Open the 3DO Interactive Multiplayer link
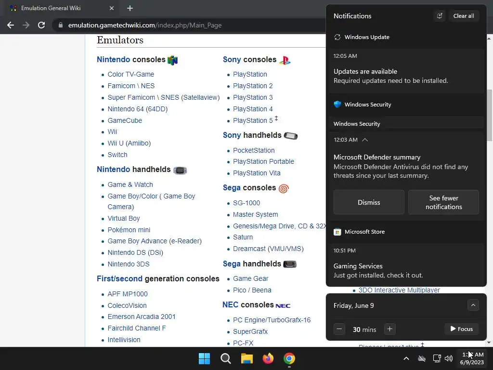Viewport: 493px width, 370px height. click(399, 290)
